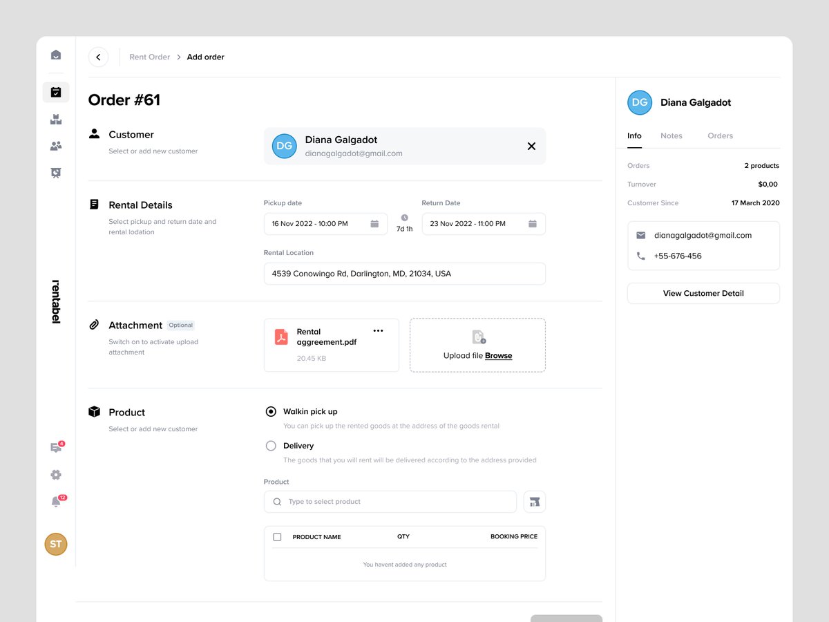Remove selected customer Diana Galgadot
829x622 pixels.
pyautogui.click(x=531, y=146)
